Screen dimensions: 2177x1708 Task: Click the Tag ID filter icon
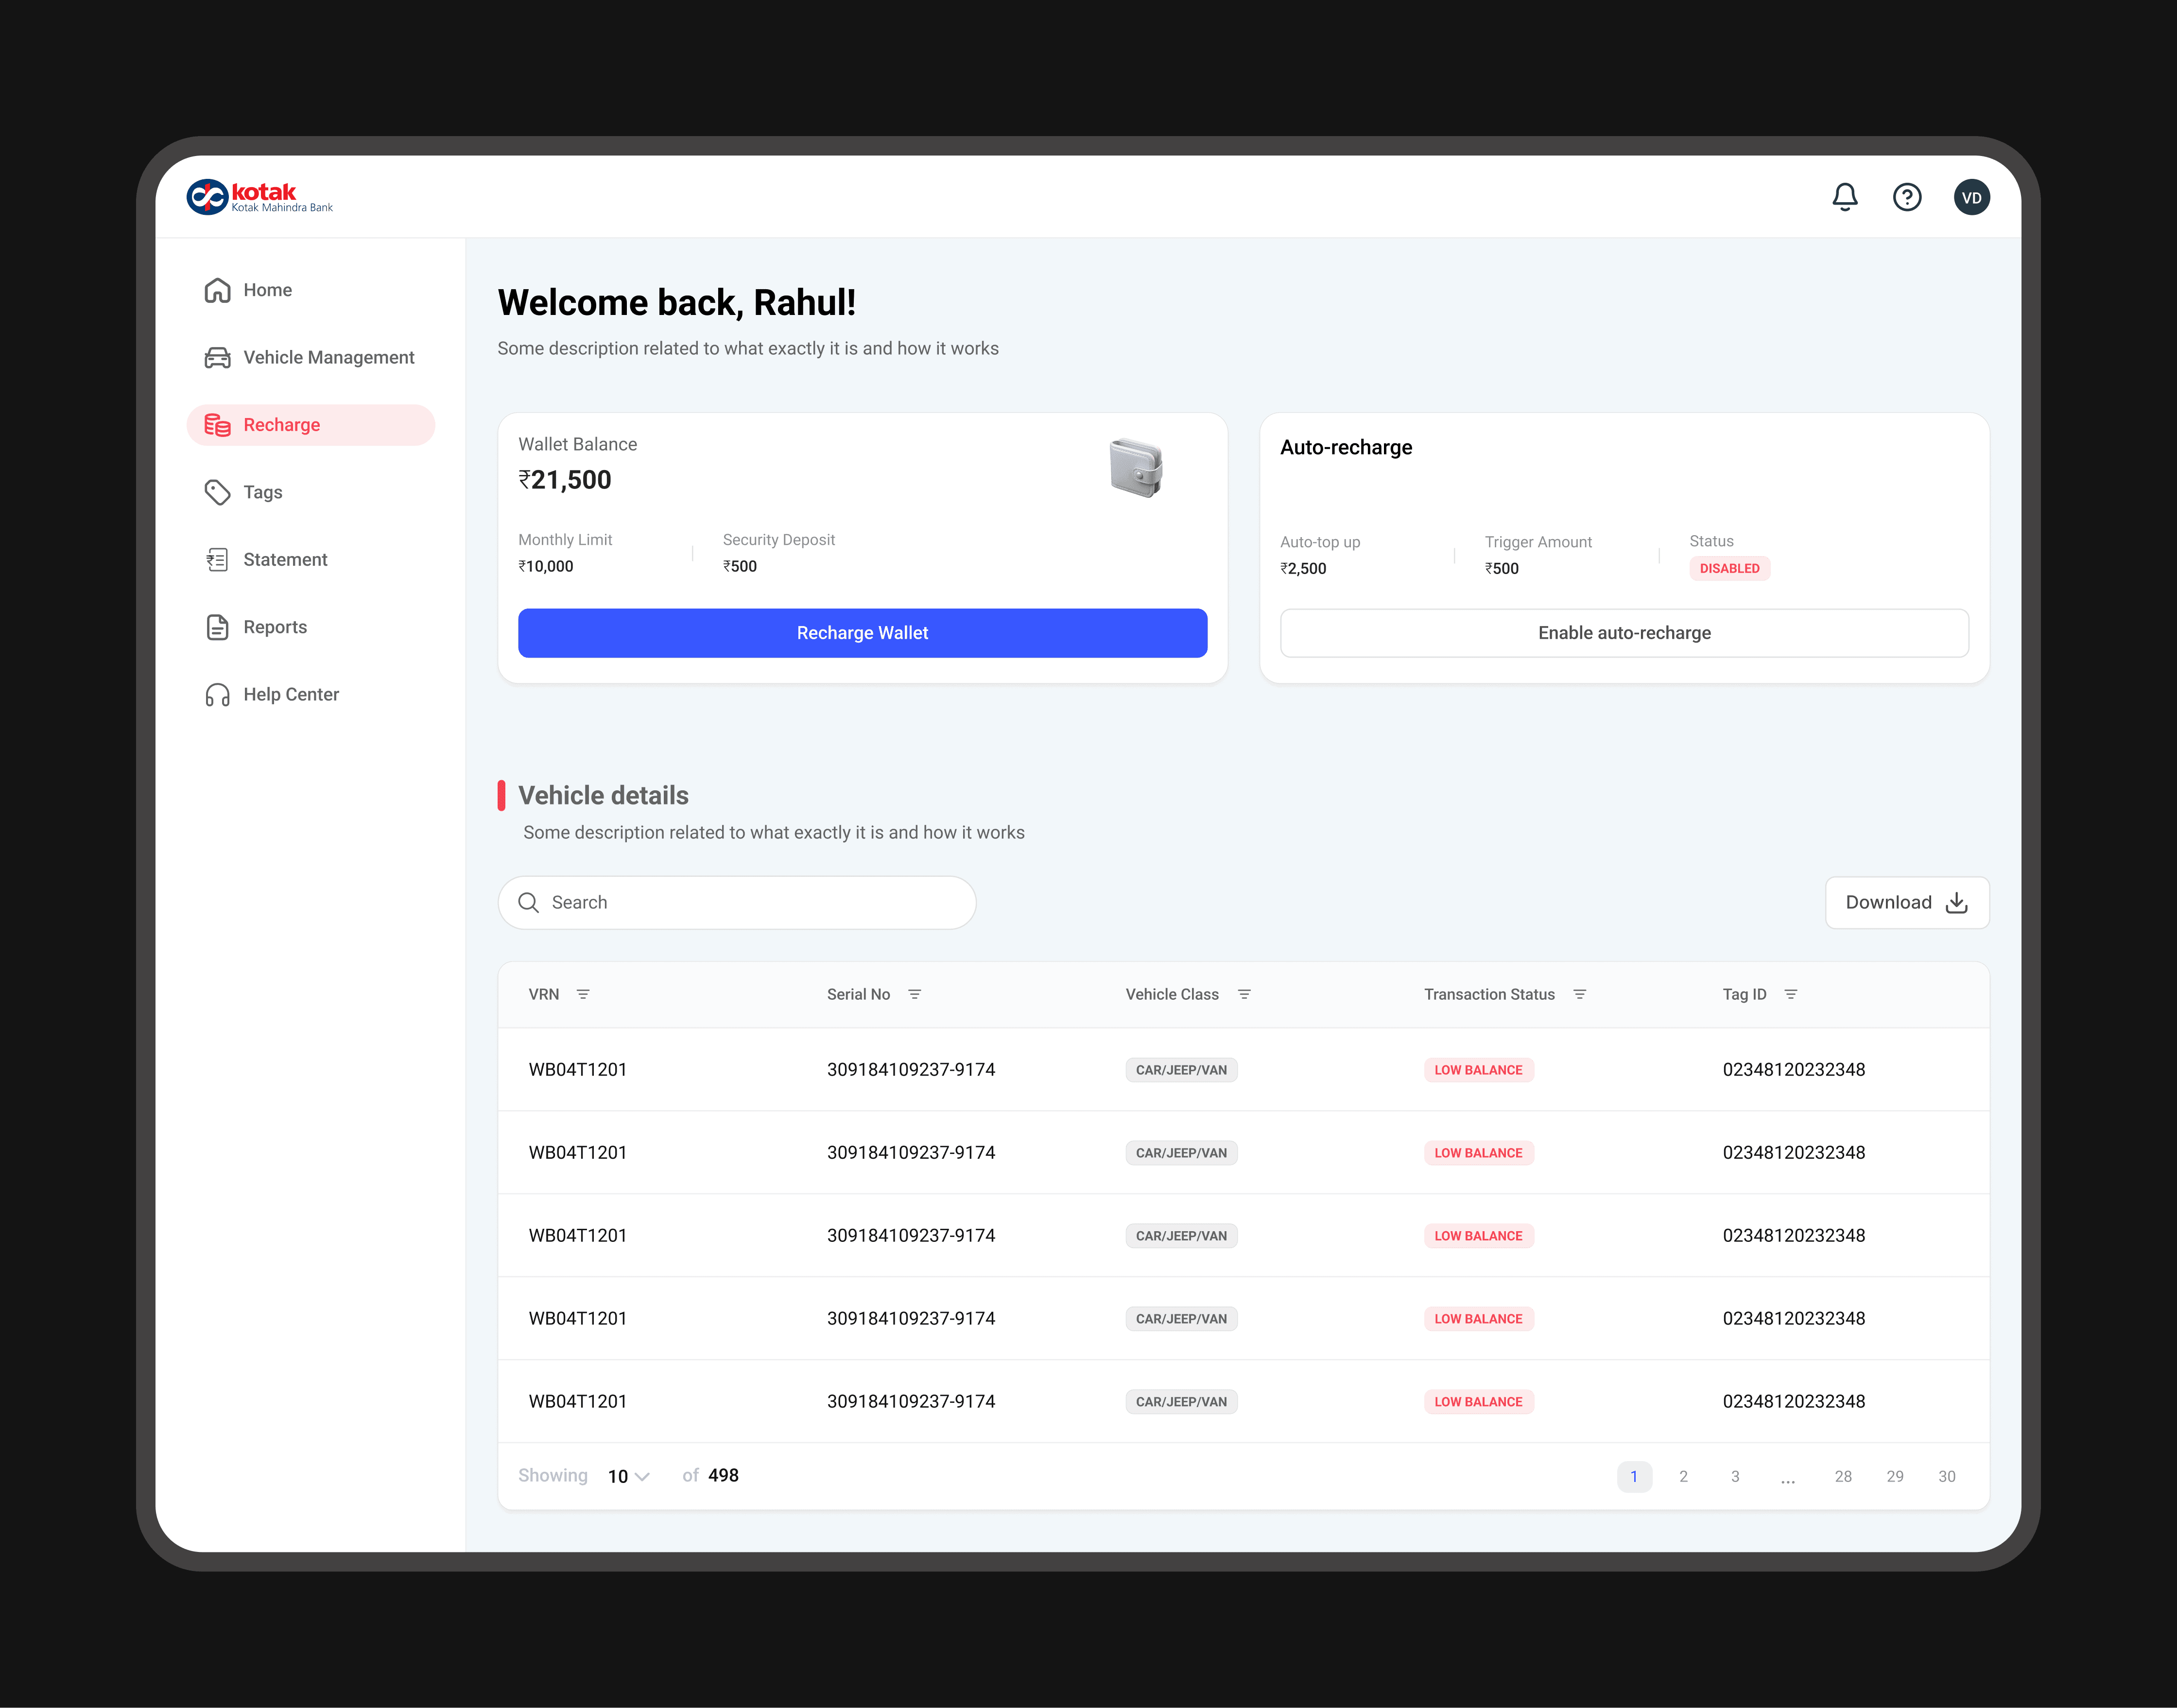point(1790,994)
